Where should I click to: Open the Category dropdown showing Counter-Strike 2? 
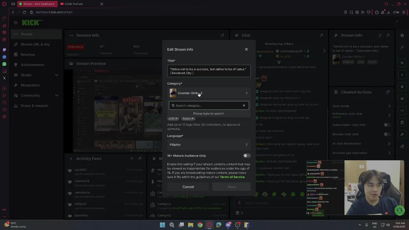point(209,93)
